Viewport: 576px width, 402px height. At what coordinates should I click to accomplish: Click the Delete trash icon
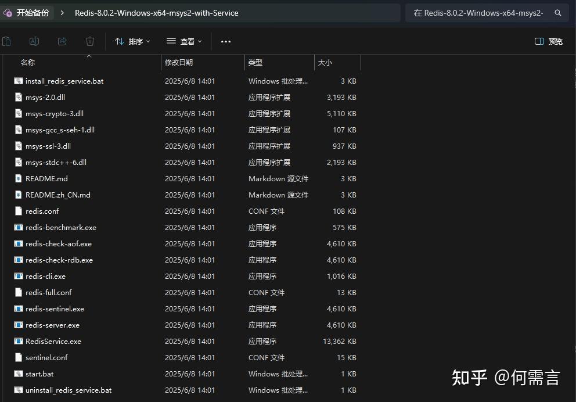click(x=89, y=41)
